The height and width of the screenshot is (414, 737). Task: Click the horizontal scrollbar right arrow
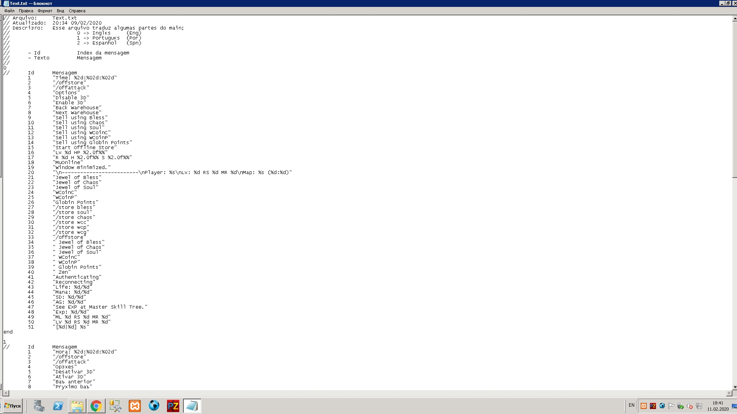729,393
